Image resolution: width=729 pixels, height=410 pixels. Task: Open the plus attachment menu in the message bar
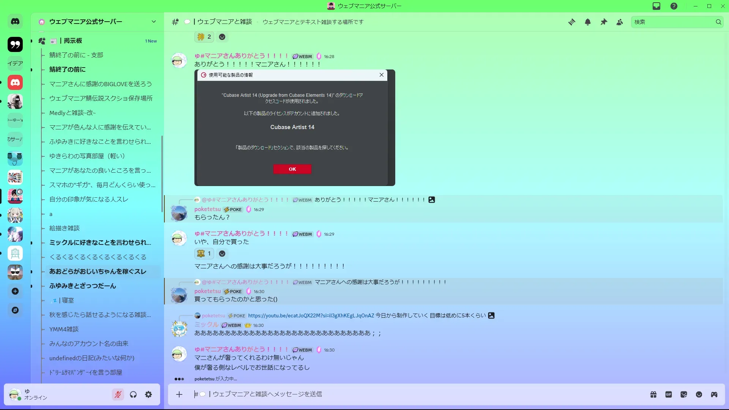(179, 394)
